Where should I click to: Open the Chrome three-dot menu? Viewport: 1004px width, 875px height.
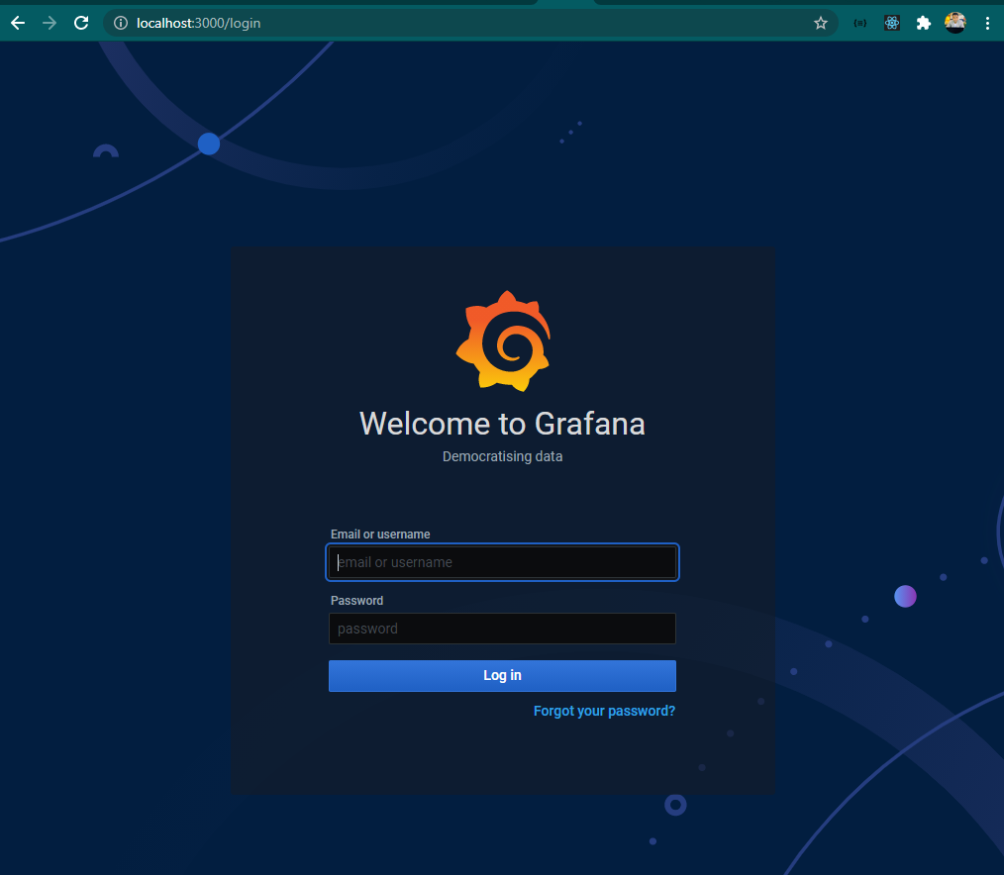pyautogui.click(x=987, y=23)
